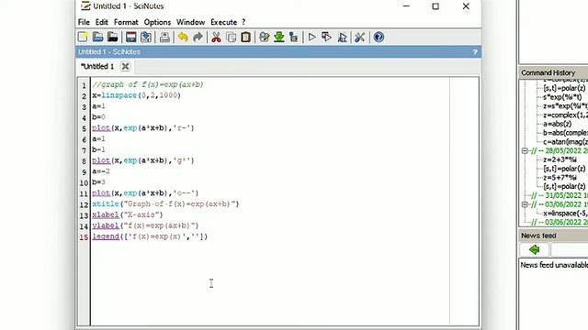
Task: Click the plot line with 'r-' style
Action: pyautogui.click(x=143, y=128)
